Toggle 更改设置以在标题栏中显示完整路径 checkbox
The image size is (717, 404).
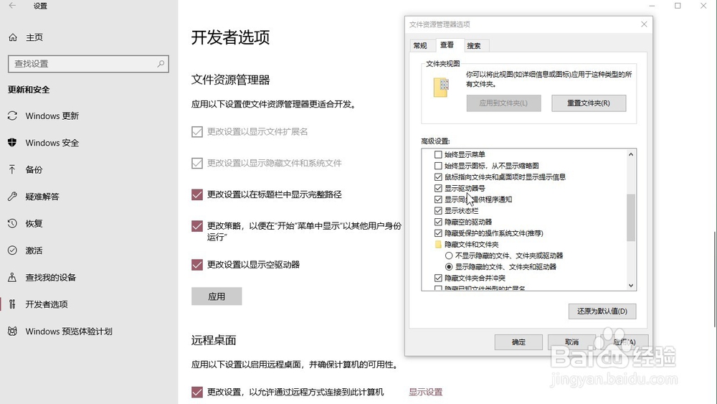pos(197,194)
